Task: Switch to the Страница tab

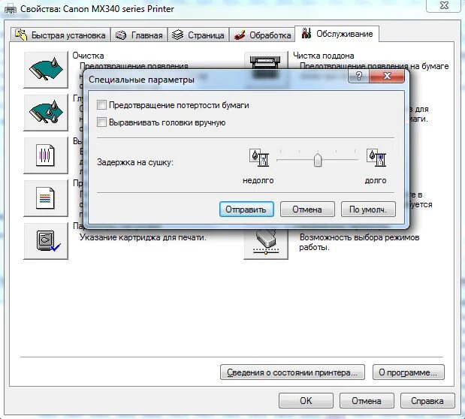Action: tap(198, 35)
